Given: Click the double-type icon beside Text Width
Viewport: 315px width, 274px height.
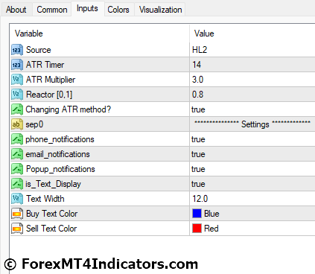Looking at the screenshot, I should pyautogui.click(x=17, y=199).
